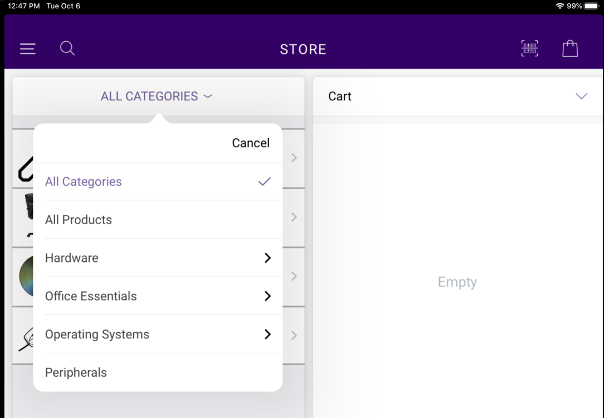The image size is (604, 418).
Task: Tap the Wi-Fi status icon
Action: (559, 6)
